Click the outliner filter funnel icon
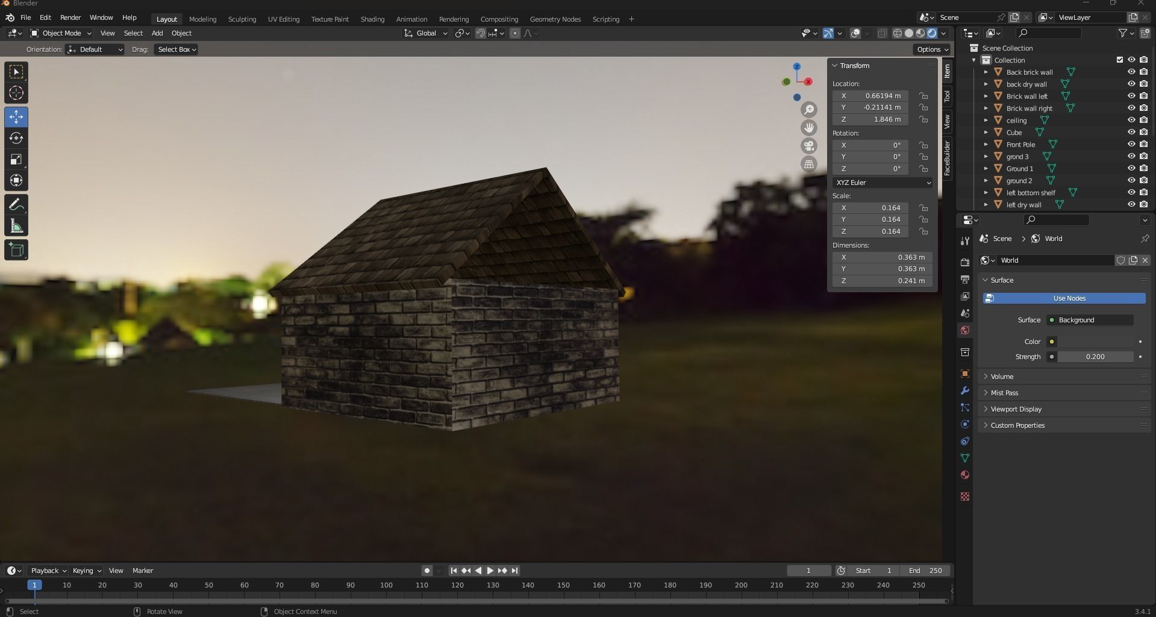This screenshot has height=617, width=1156. pyautogui.click(x=1123, y=33)
